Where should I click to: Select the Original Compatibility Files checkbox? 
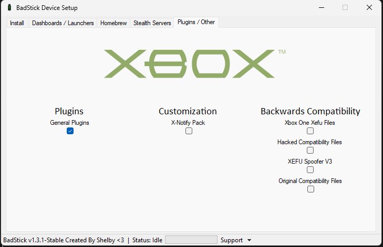(310, 189)
